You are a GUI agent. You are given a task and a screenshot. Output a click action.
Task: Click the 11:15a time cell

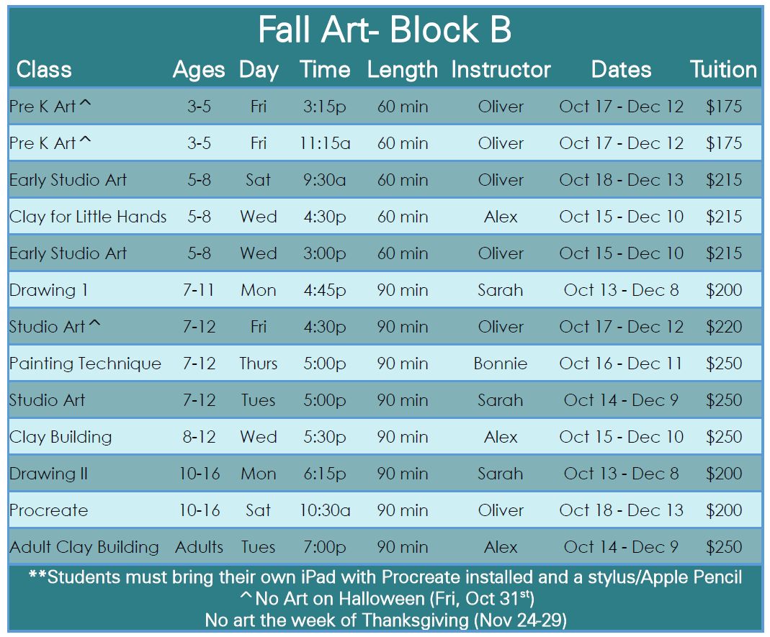pos(325,143)
